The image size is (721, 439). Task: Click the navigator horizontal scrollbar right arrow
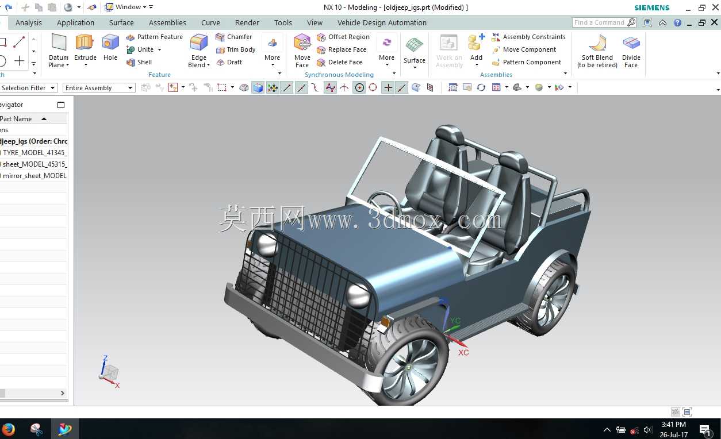(63, 393)
